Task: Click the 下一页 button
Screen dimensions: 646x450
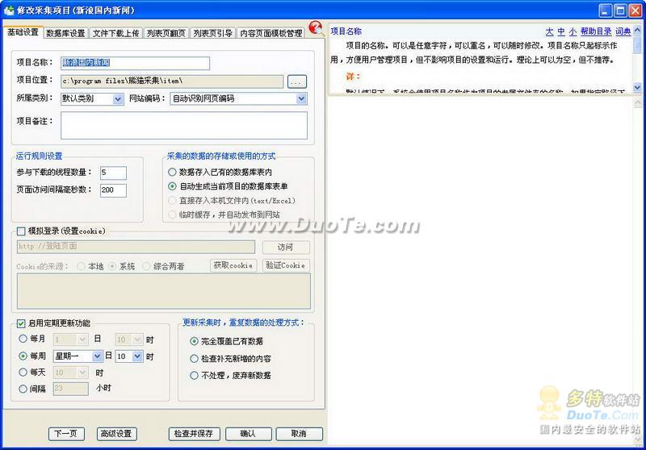Action: (x=66, y=434)
